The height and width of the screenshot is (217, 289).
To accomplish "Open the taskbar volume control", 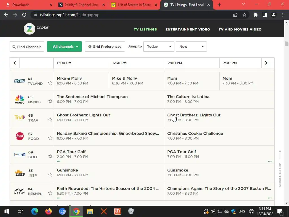I will 213,211.
